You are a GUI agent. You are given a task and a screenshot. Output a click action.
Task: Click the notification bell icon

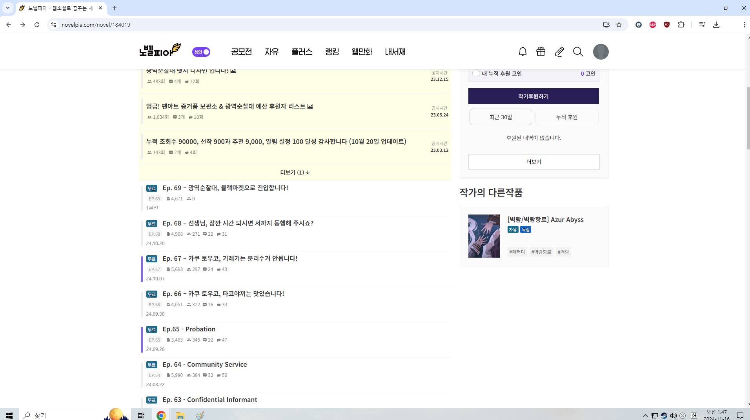pos(522,52)
